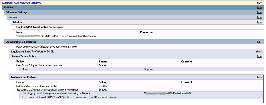Image resolution: width=266 pixels, height=105 pixels.
Task: Click the Parameters column header
Action: coord(146,32)
